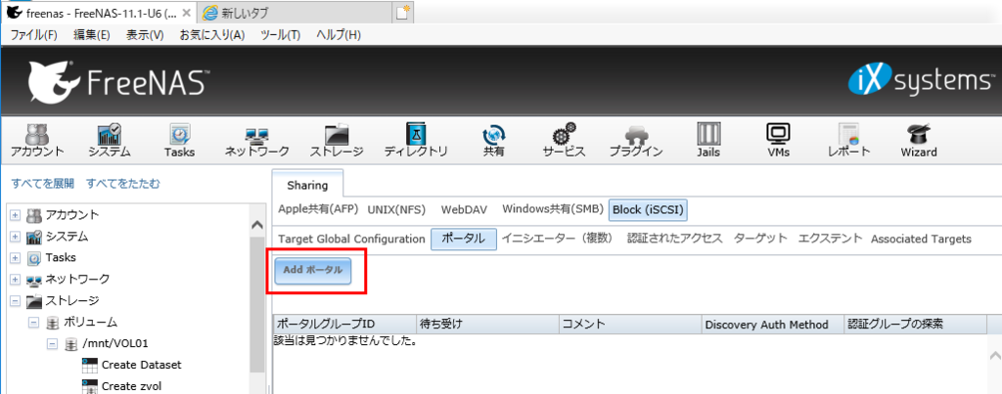Expand the Tasks tree node

[16, 259]
